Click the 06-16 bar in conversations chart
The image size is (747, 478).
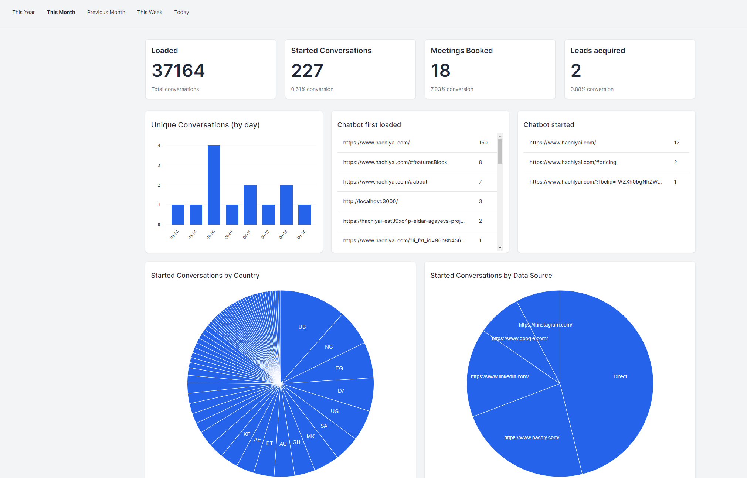(286, 205)
